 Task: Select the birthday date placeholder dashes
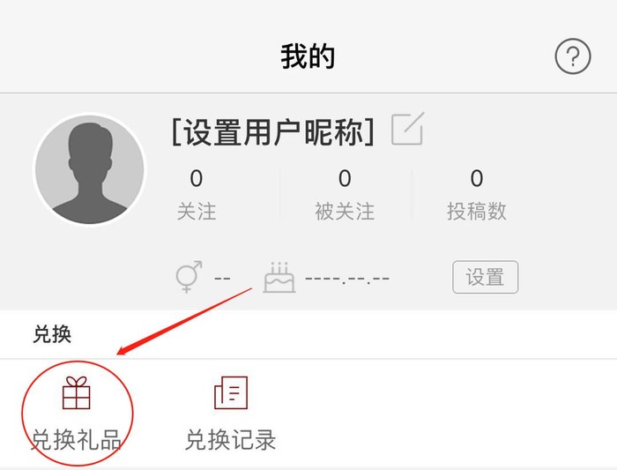pos(347,279)
